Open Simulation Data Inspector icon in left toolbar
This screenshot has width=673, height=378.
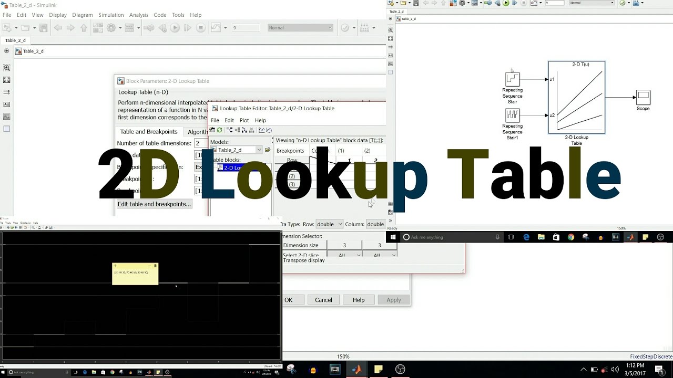[x=216, y=28]
